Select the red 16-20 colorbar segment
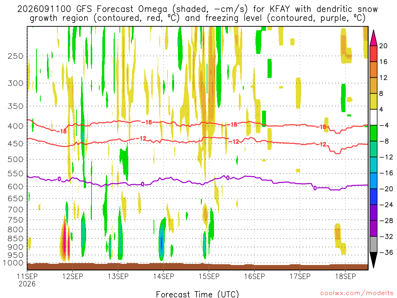The width and height of the screenshot is (397, 298). (373, 54)
